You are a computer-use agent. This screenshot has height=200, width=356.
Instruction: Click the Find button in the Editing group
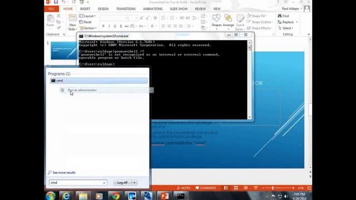[283, 16]
